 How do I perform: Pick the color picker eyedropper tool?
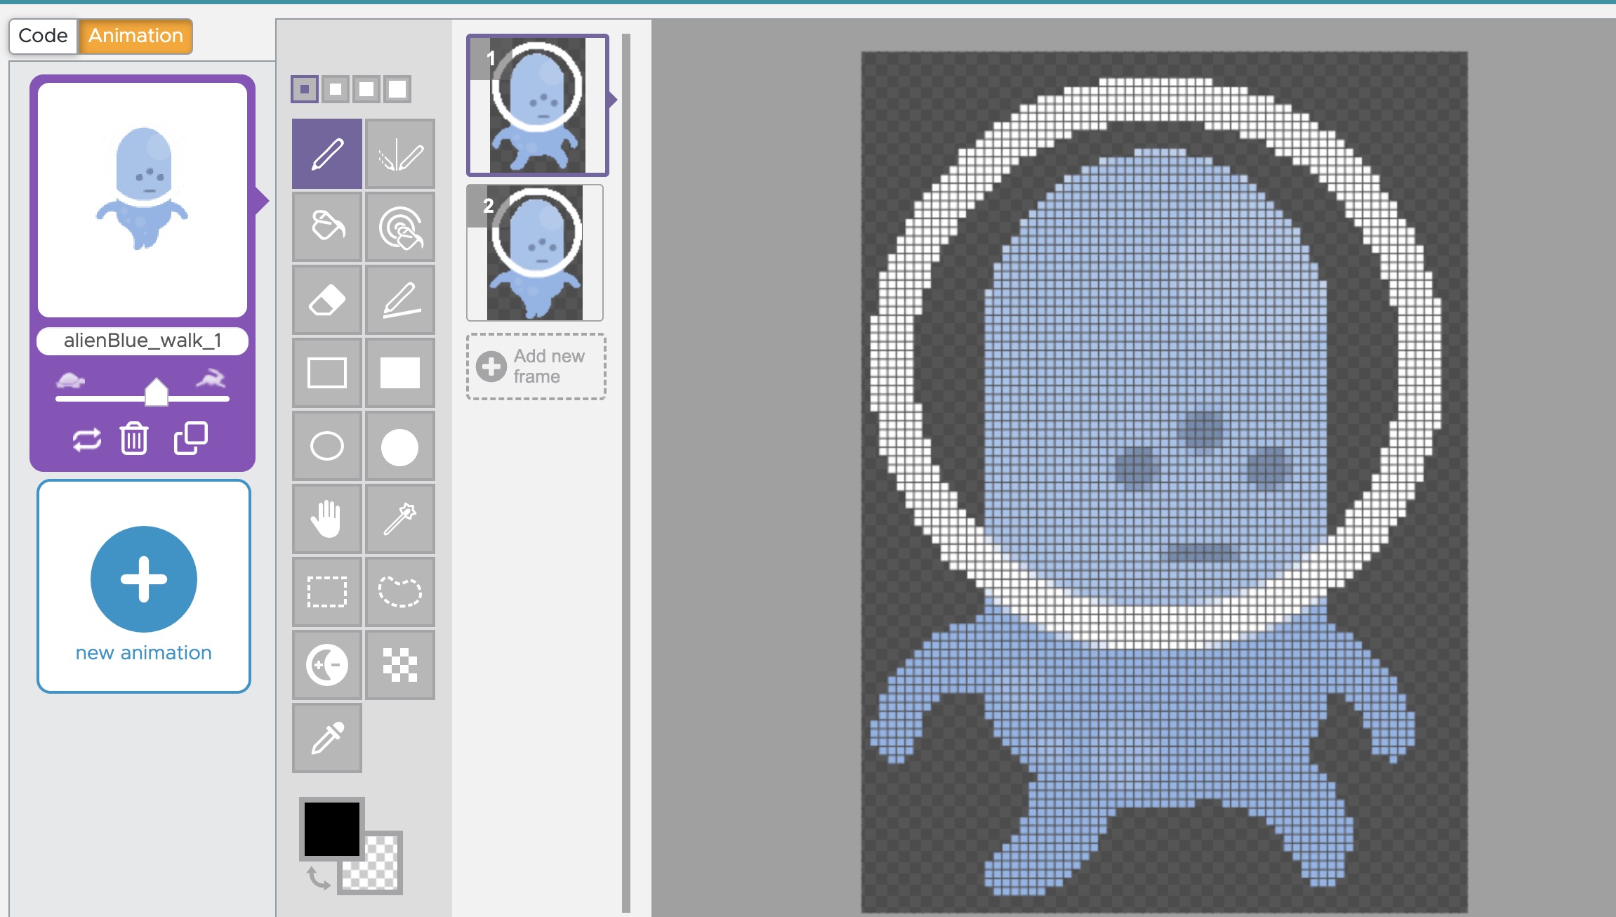327,738
